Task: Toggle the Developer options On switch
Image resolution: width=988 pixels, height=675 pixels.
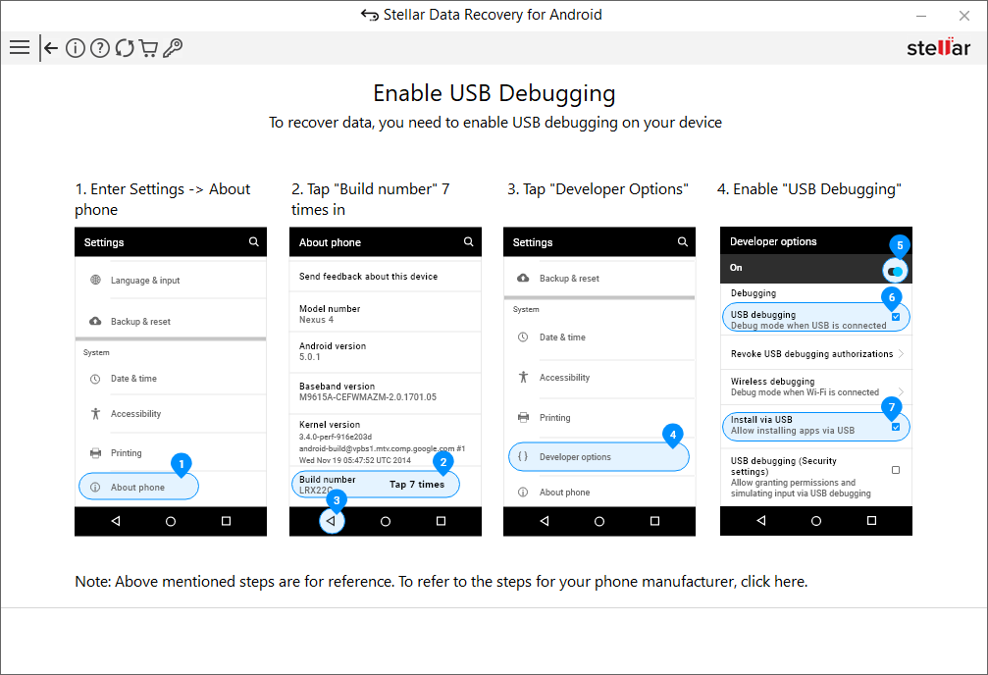Action: (x=895, y=271)
